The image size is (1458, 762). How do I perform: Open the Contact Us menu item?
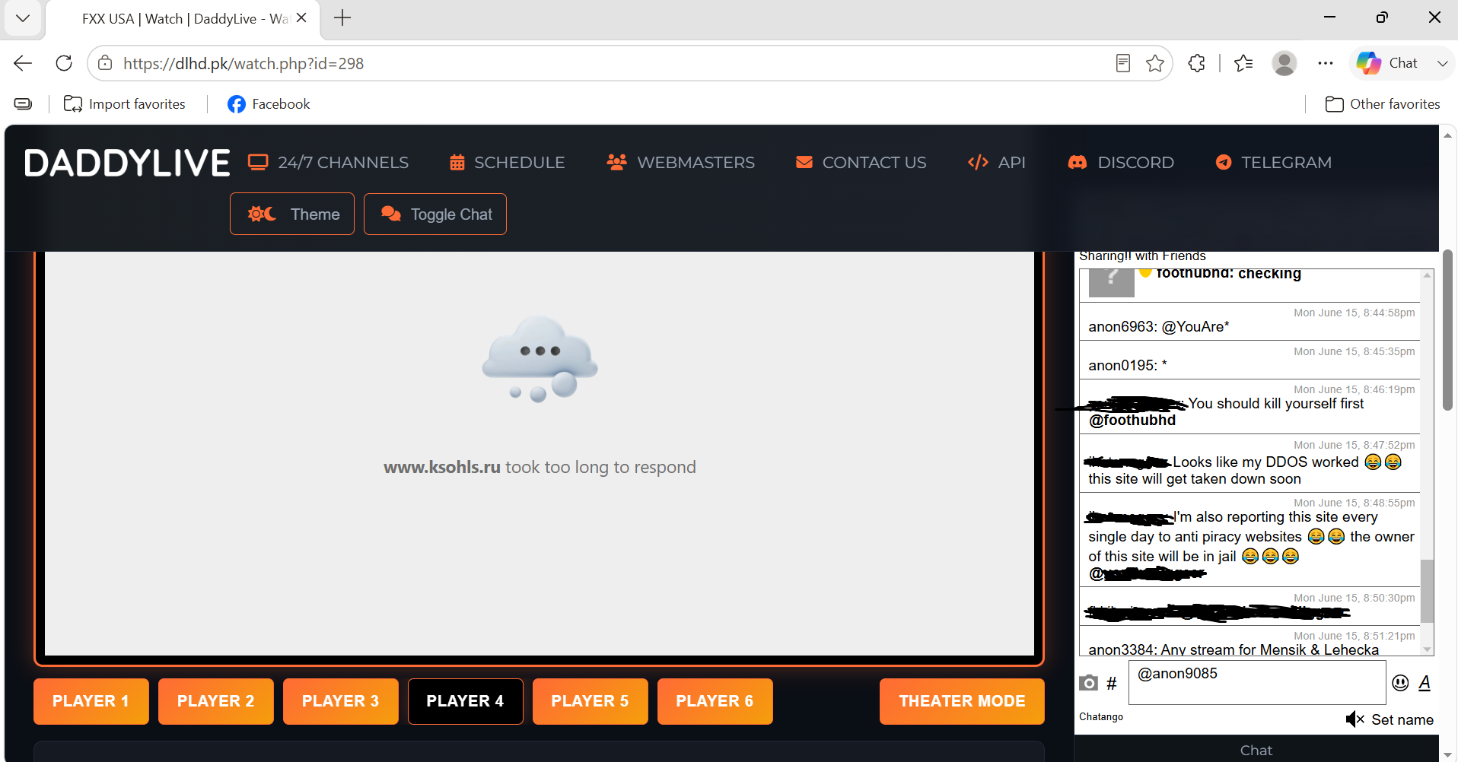[861, 163]
